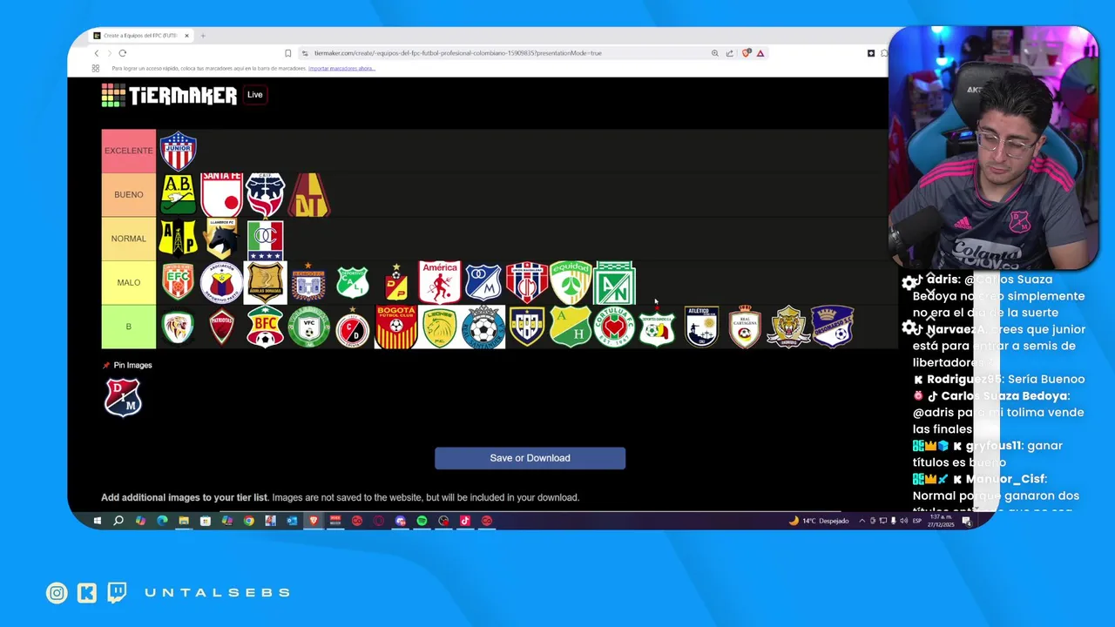The height and width of the screenshot is (627, 1115).
Task: Click the Live badge beside TierMaker
Action: [x=255, y=95]
